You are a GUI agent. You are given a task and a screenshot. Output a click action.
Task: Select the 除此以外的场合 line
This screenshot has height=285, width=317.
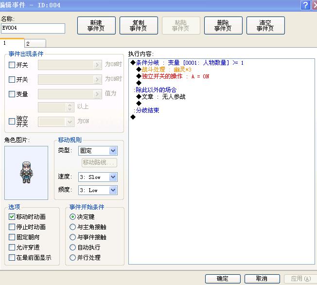(x=155, y=89)
